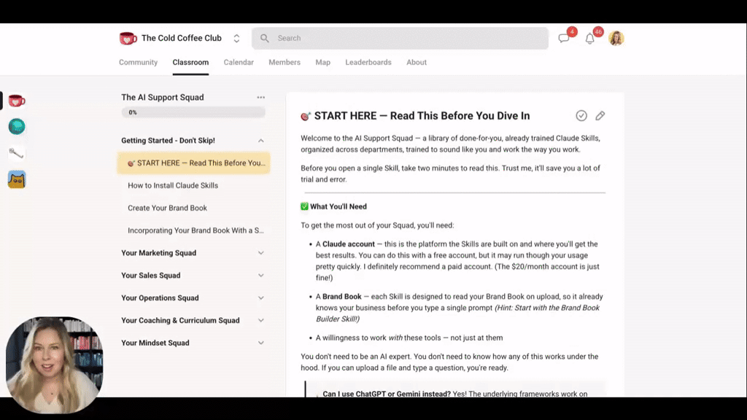
Task: Open the Calendar tab
Action: point(239,63)
